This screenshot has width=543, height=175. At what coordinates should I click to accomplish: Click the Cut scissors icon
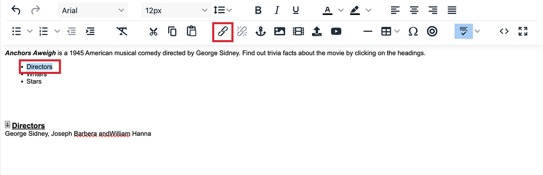(x=153, y=31)
